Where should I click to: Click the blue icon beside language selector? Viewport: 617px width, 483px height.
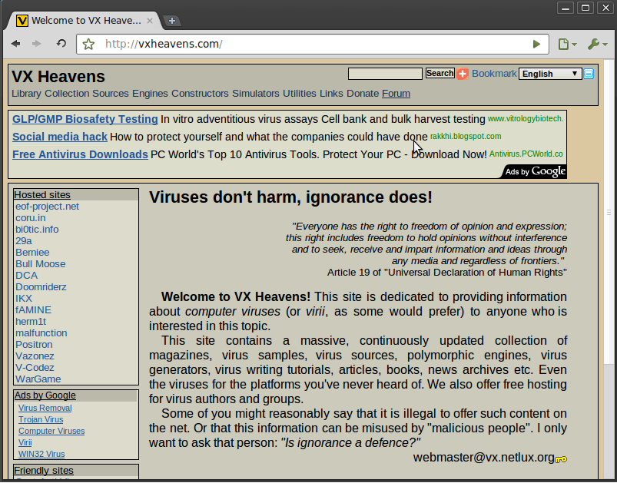pos(589,74)
